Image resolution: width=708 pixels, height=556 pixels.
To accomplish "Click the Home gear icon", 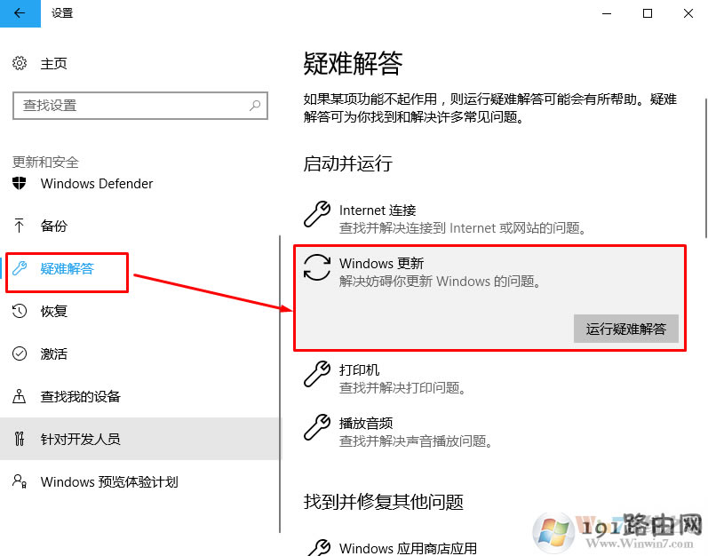I will click(x=20, y=64).
